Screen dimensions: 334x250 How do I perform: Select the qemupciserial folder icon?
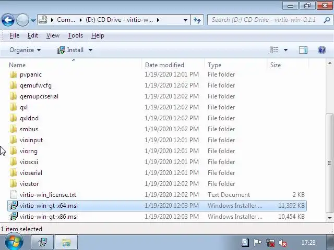(x=13, y=96)
